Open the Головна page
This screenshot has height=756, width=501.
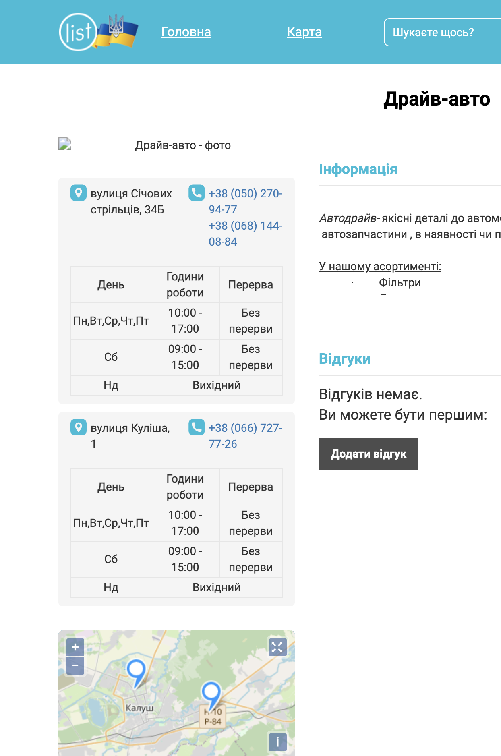(x=186, y=32)
